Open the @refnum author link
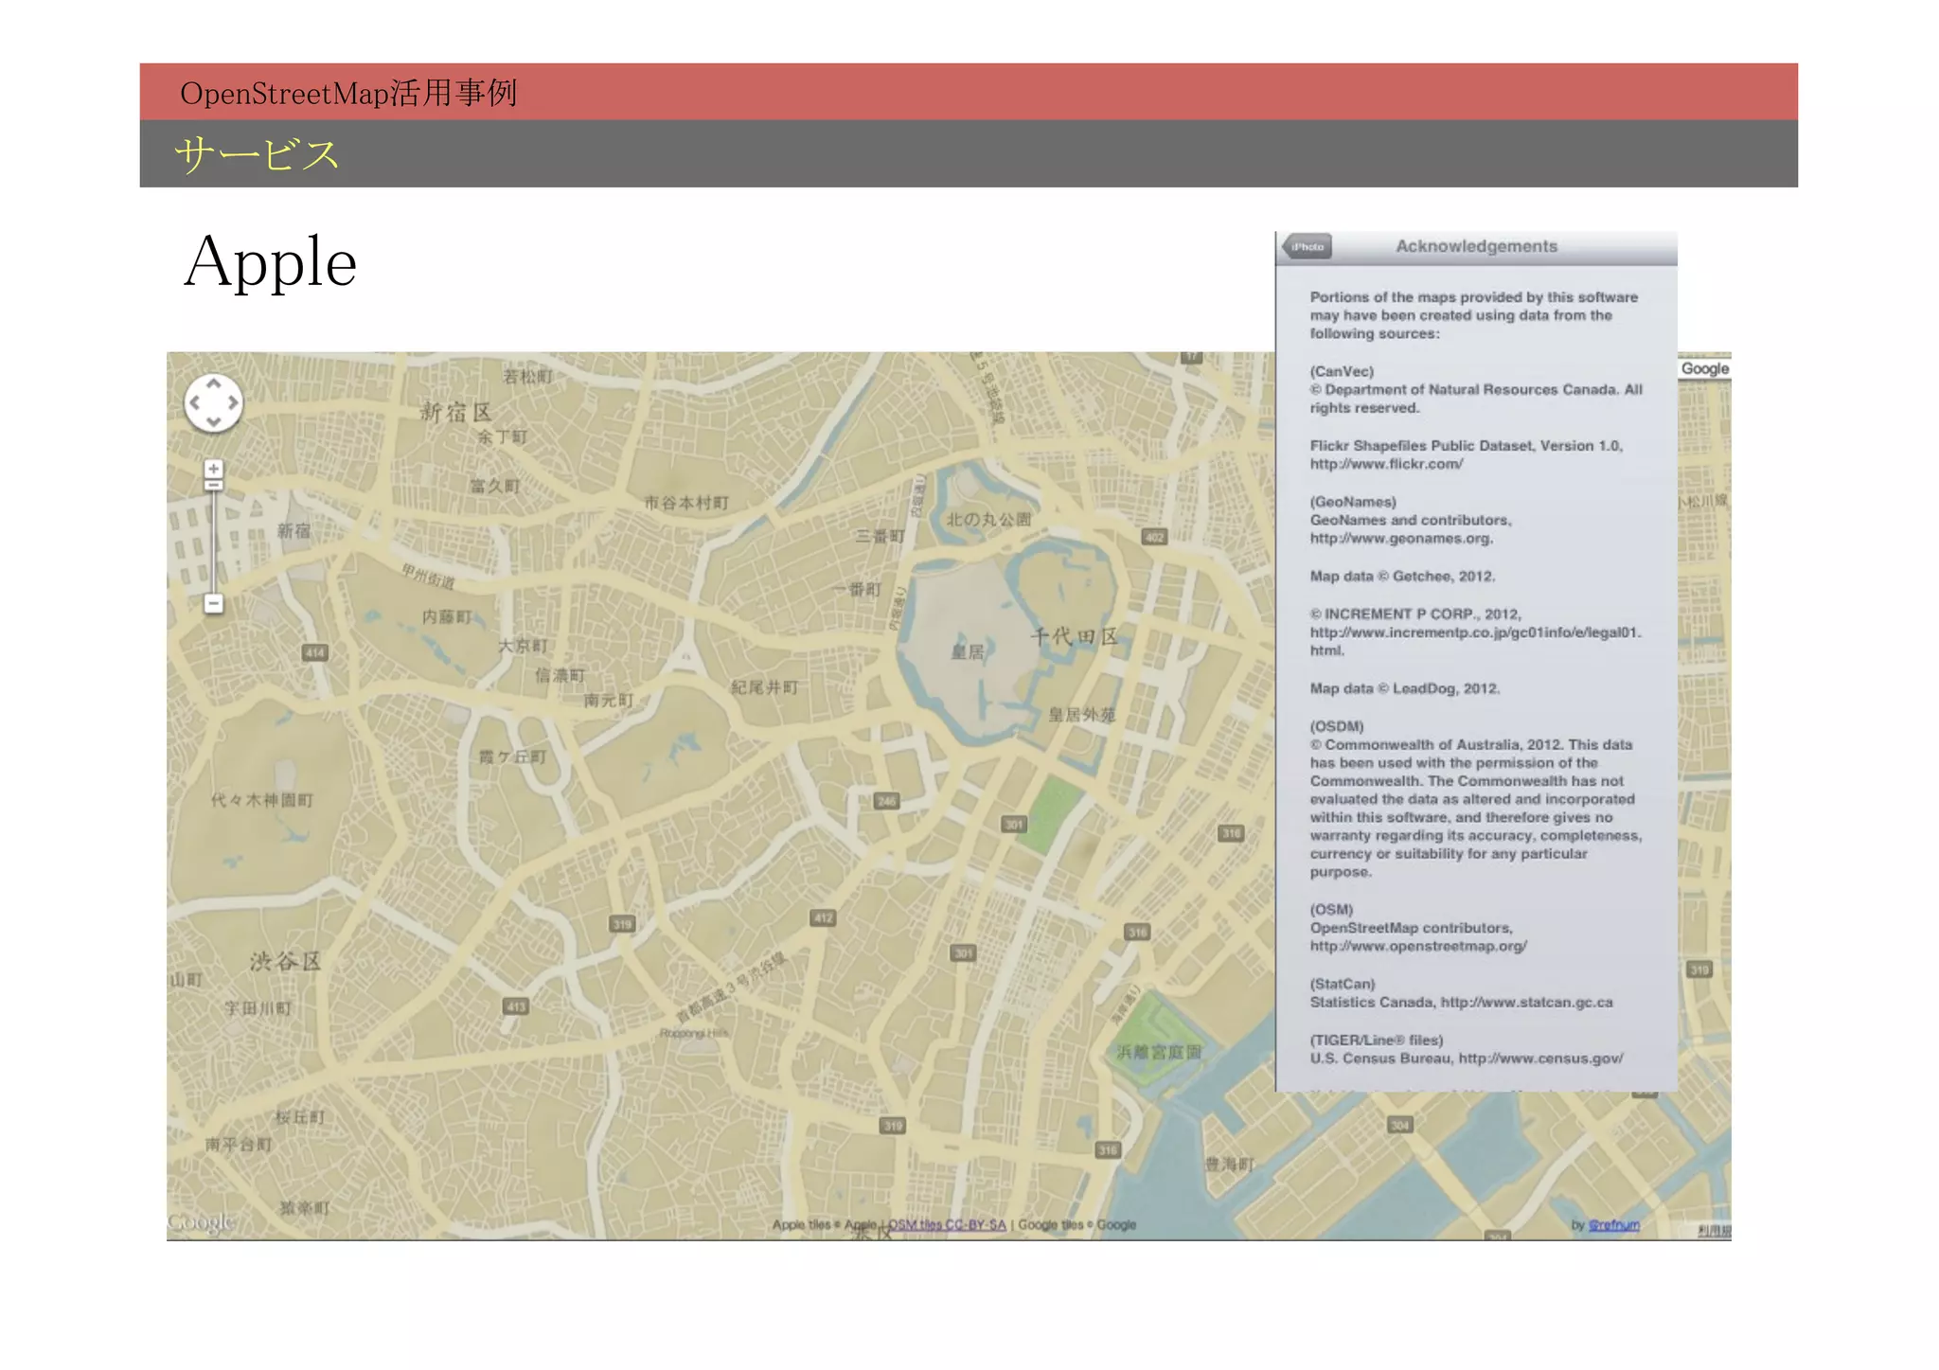Image resolution: width=1939 pixels, height=1370 pixels. click(x=1614, y=1224)
